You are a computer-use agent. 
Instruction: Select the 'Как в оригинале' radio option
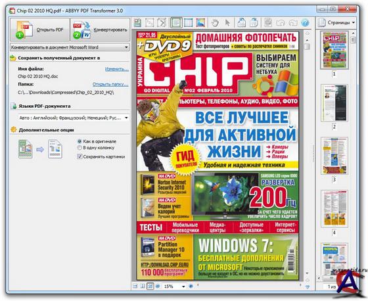point(80,141)
